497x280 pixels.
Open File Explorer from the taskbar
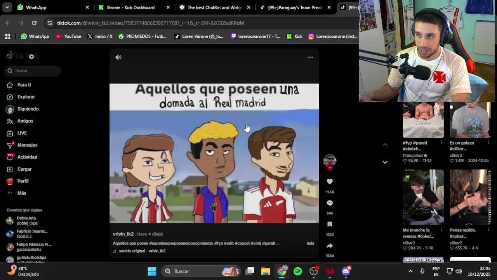pos(266,271)
